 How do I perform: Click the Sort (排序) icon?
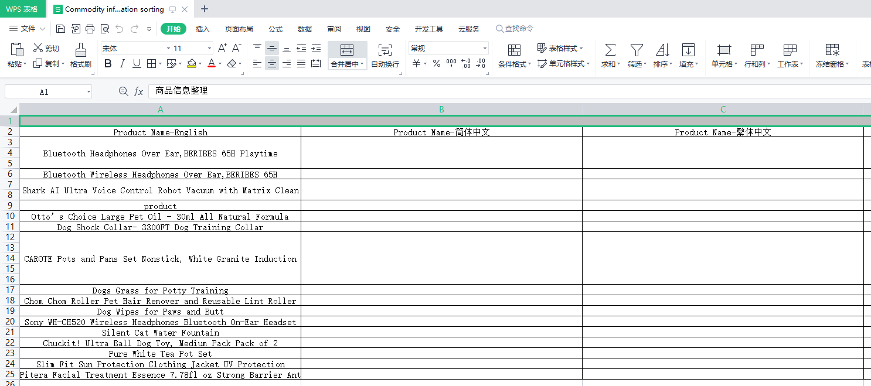pyautogui.click(x=662, y=50)
